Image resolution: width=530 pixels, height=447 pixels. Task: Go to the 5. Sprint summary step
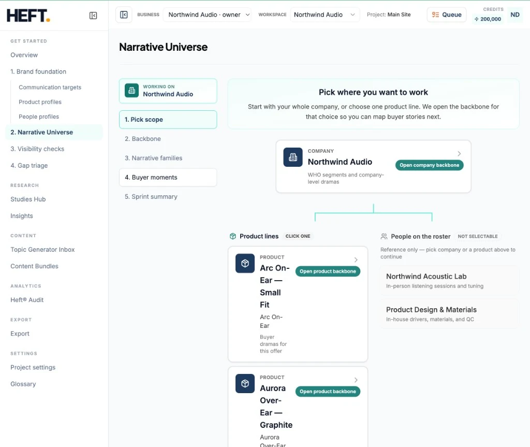tap(168, 197)
